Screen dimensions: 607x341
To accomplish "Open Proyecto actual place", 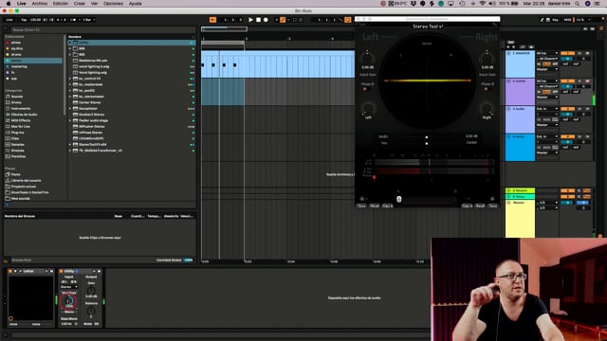I will (x=23, y=187).
